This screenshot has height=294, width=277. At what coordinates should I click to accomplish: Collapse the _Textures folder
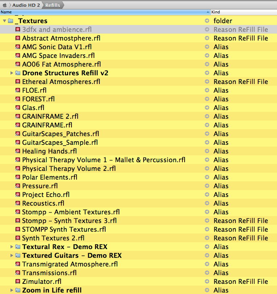4,21
